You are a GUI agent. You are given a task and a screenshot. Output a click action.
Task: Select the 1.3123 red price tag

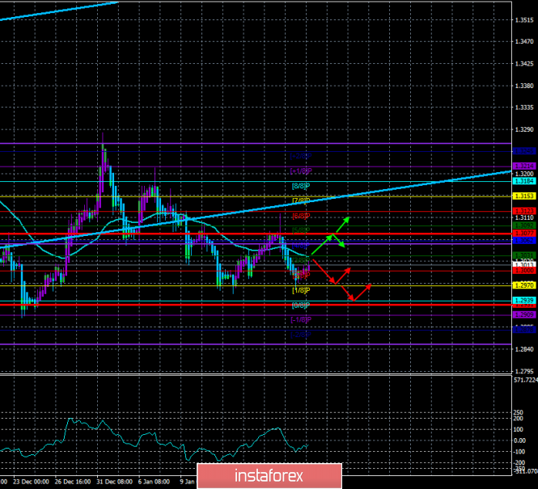[x=524, y=211]
